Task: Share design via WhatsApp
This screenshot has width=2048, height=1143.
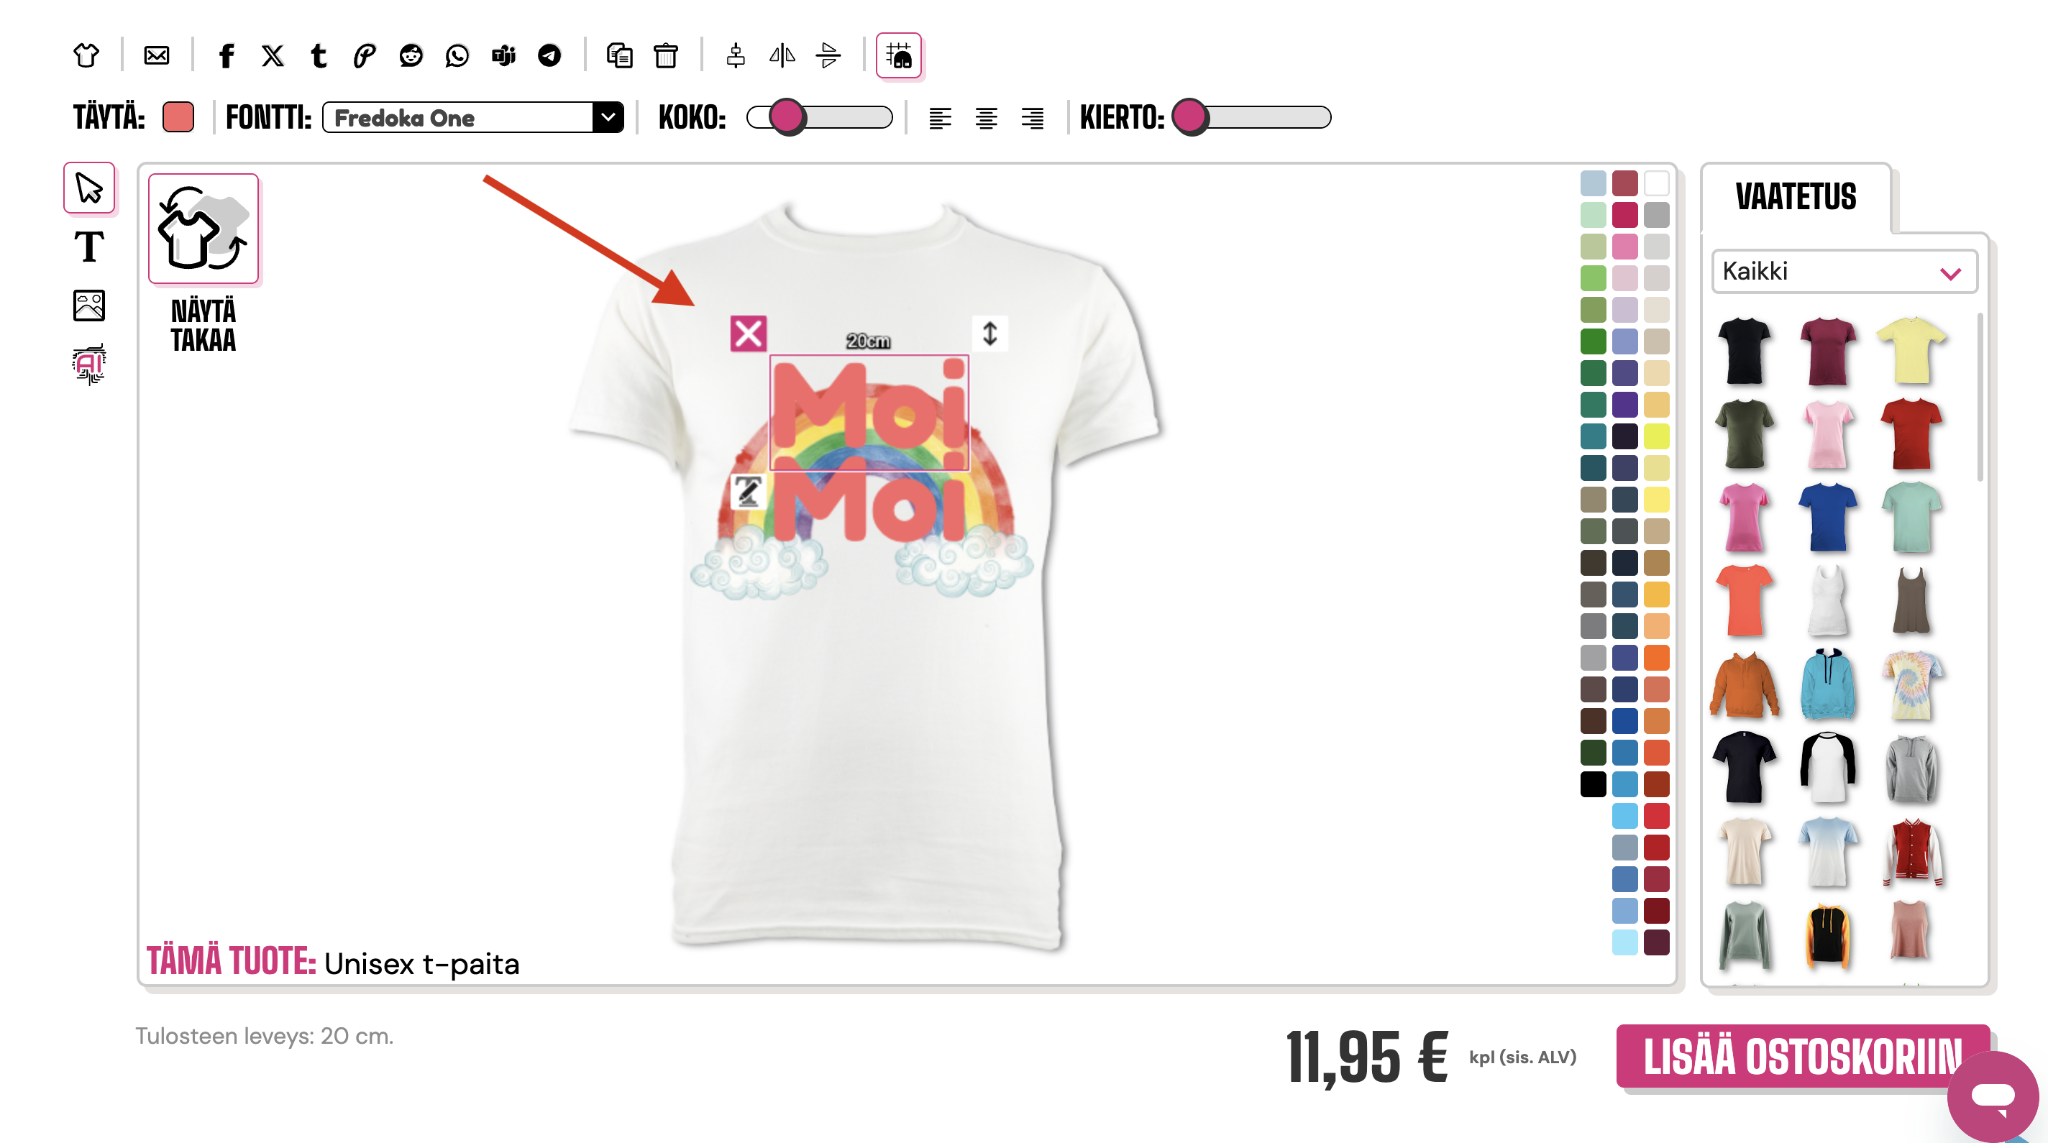Action: pyautogui.click(x=457, y=55)
